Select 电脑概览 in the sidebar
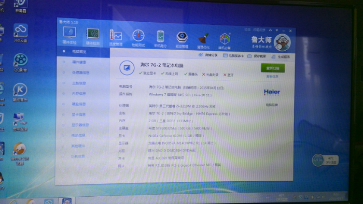Viewport: 363px width, 204px height. tap(83, 52)
